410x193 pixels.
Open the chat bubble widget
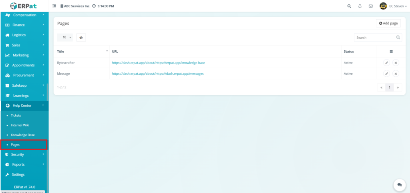(x=399, y=185)
